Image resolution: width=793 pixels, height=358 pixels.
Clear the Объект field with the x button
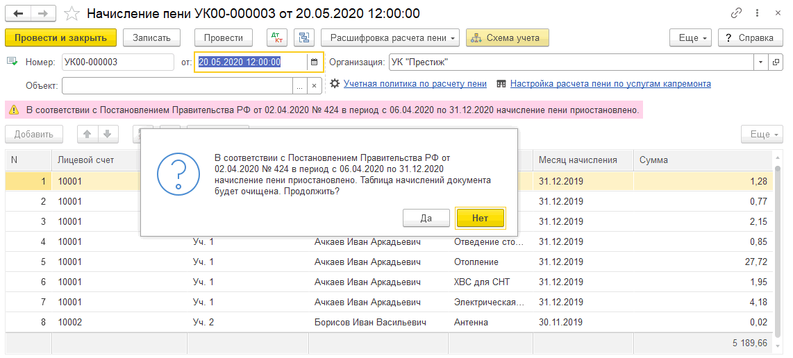pyautogui.click(x=314, y=85)
